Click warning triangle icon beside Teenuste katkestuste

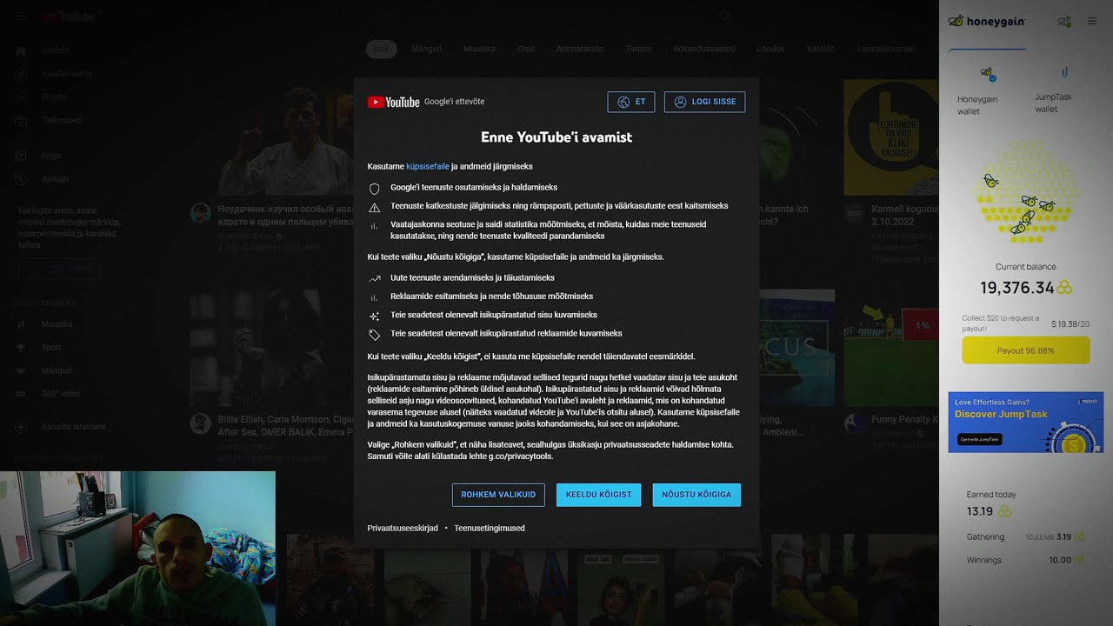tap(375, 207)
